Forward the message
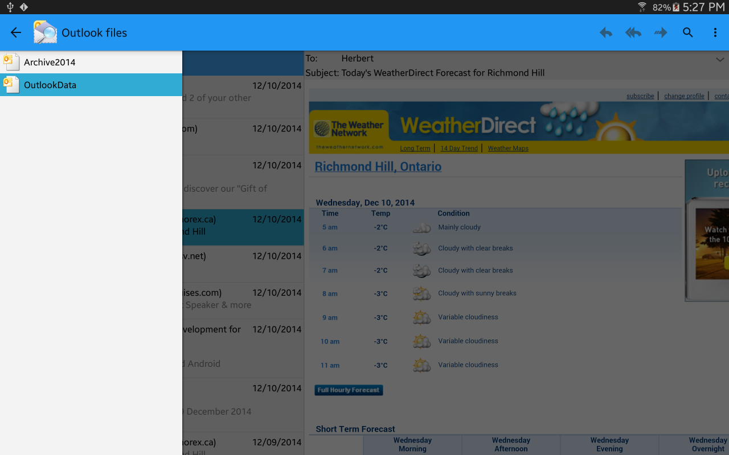 661,32
